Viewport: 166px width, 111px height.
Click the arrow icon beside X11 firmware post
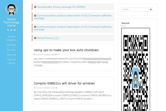[x=35, y=27]
